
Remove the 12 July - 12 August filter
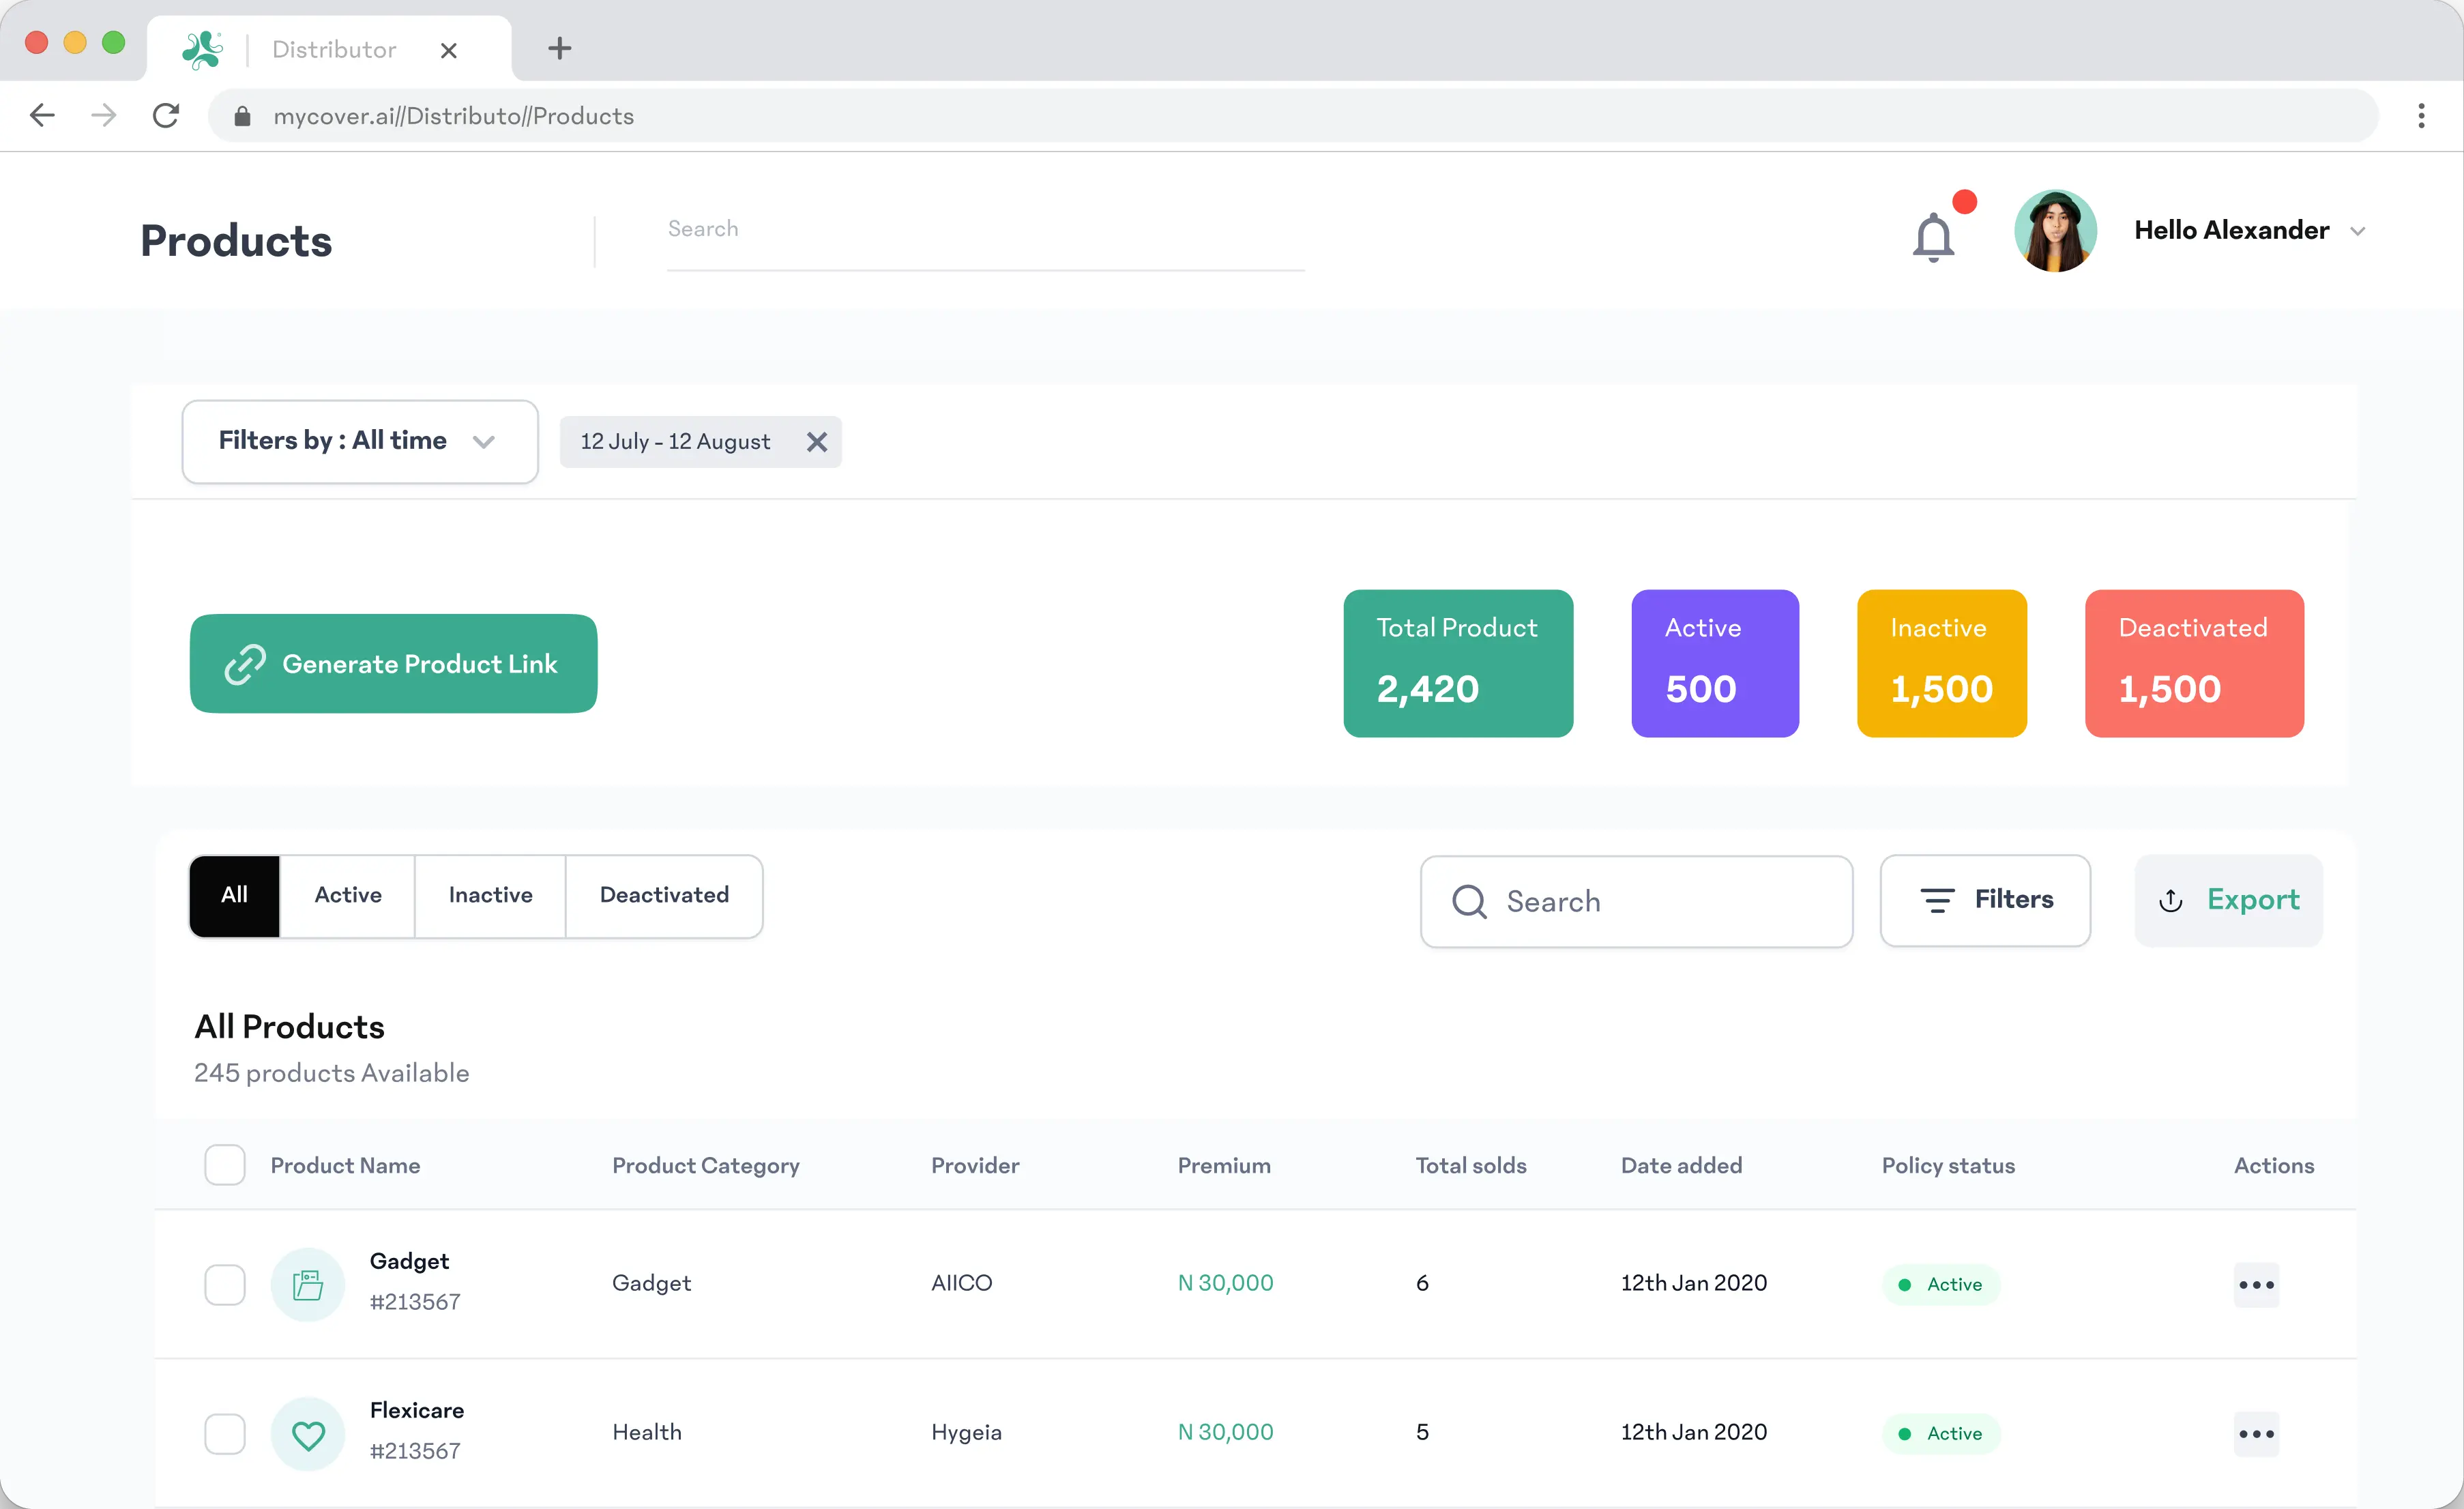click(817, 442)
